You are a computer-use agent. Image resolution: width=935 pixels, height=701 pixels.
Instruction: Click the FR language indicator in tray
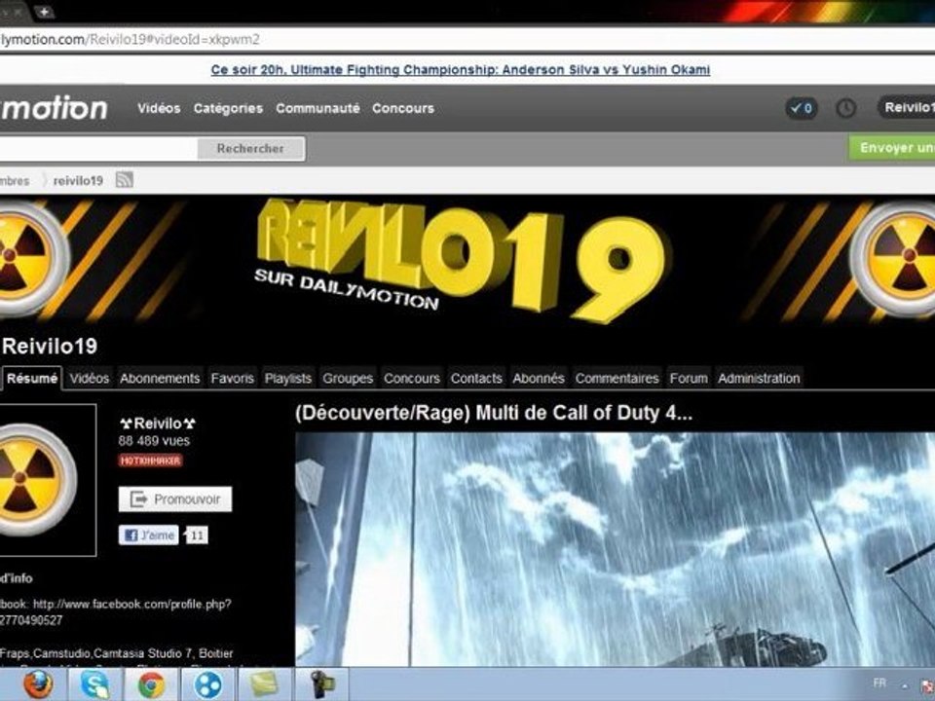pos(879,683)
